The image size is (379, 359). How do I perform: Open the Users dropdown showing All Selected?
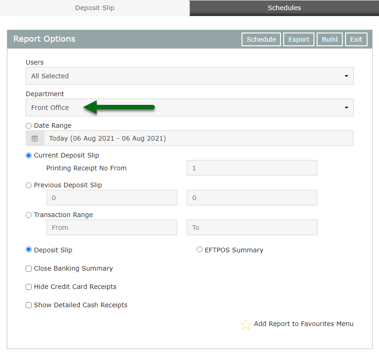point(190,76)
